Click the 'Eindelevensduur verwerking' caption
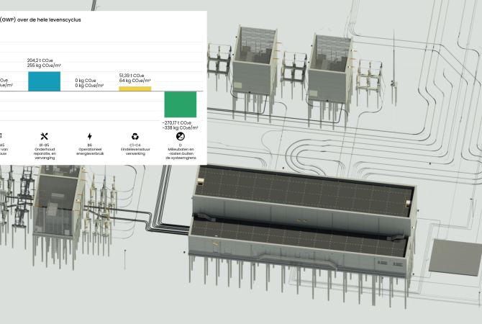 coord(135,151)
